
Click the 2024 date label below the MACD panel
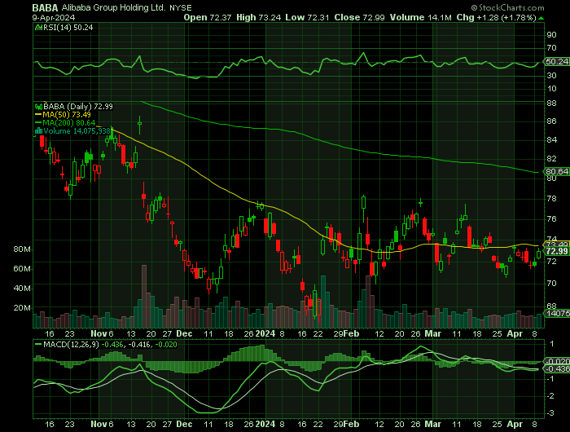[265, 425]
